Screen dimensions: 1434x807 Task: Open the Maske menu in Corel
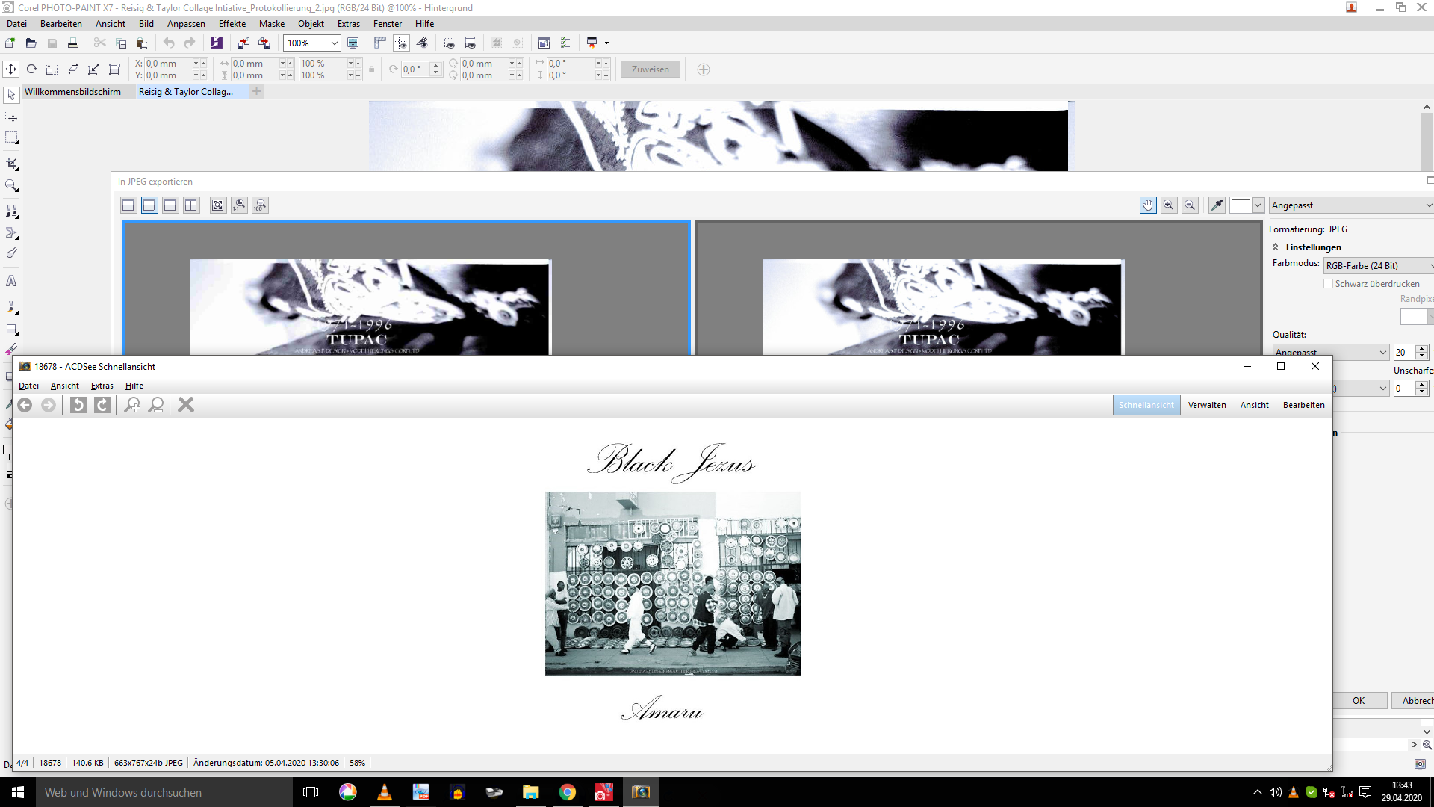pyautogui.click(x=272, y=24)
